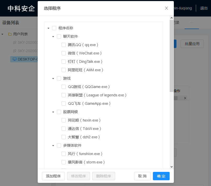Tick the 腾讯QQ (qq.exe) checkbox
211x186 pixels.
[x=64, y=45]
